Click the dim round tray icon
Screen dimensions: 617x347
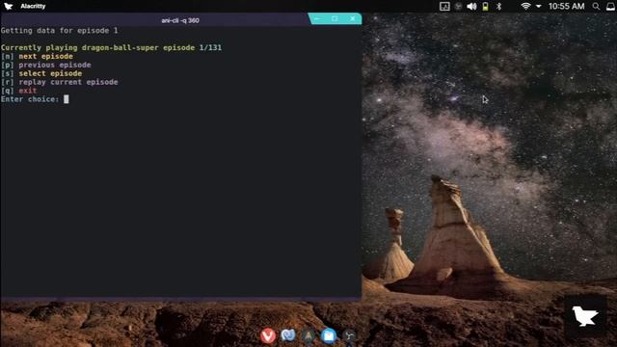click(459, 7)
